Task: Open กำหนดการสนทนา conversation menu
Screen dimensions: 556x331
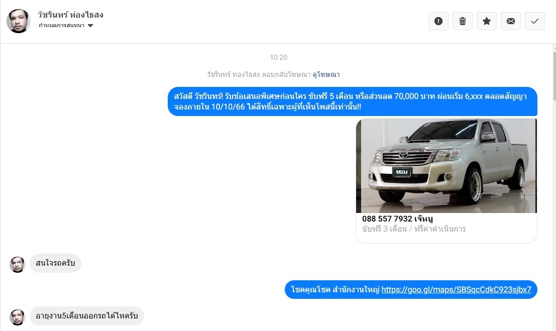Action: click(66, 26)
